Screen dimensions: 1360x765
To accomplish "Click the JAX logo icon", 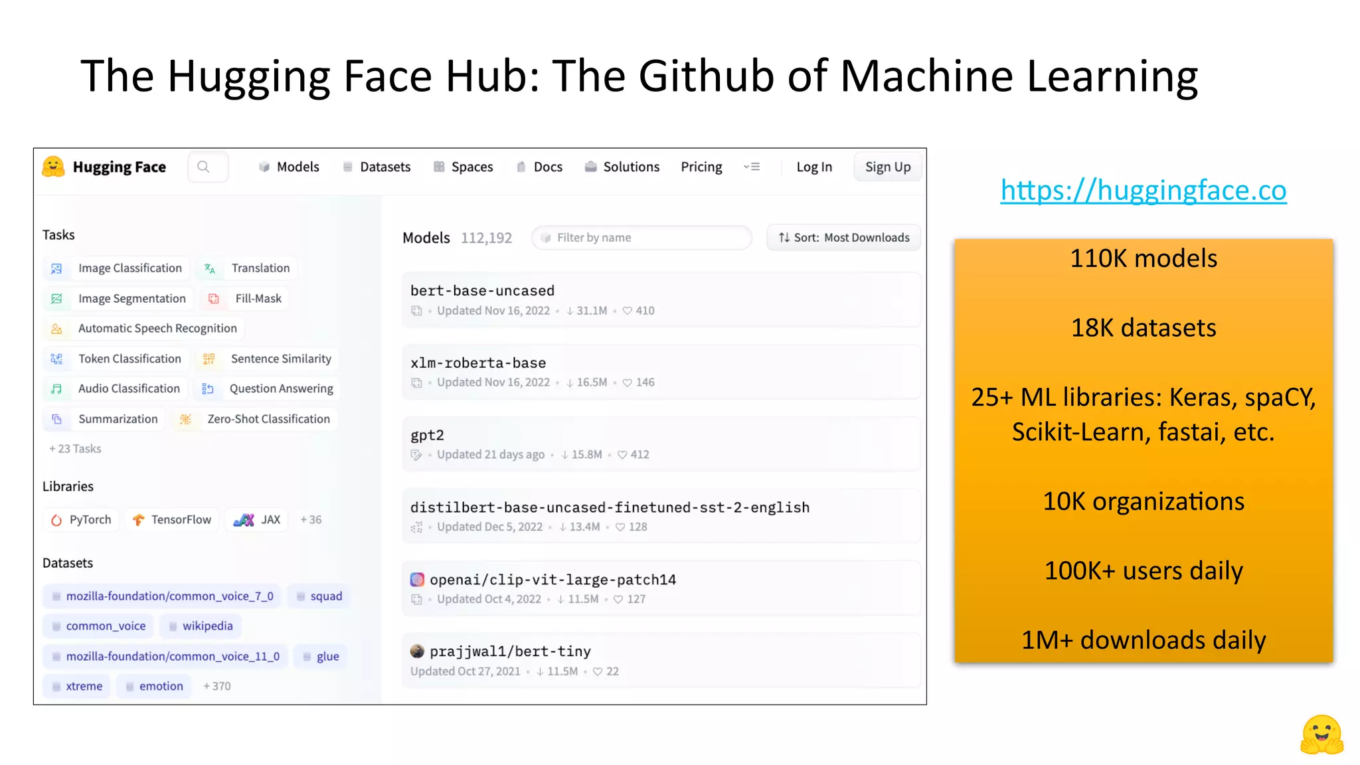I will [x=244, y=520].
